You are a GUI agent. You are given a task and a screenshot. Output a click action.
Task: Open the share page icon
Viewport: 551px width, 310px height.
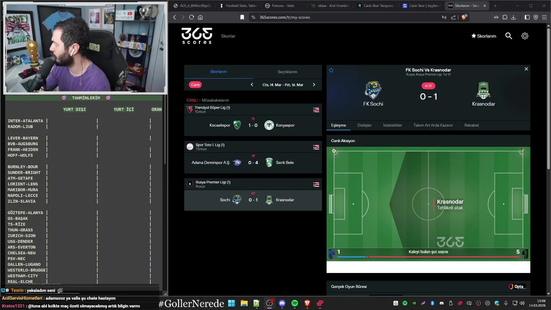point(453,17)
